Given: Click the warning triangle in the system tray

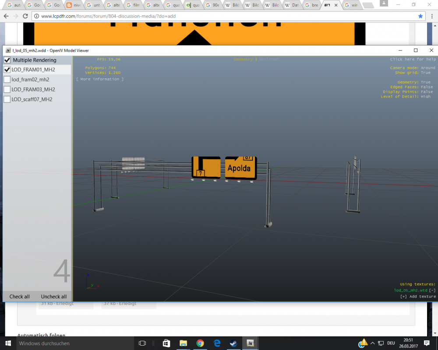Looking at the screenshot, I should (x=363, y=343).
